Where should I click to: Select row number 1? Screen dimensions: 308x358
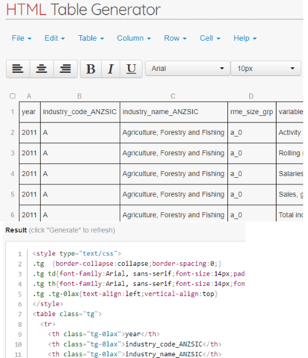(13, 112)
